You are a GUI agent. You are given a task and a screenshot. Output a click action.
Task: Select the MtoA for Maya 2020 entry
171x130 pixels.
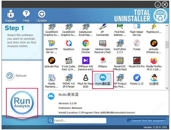point(85,81)
